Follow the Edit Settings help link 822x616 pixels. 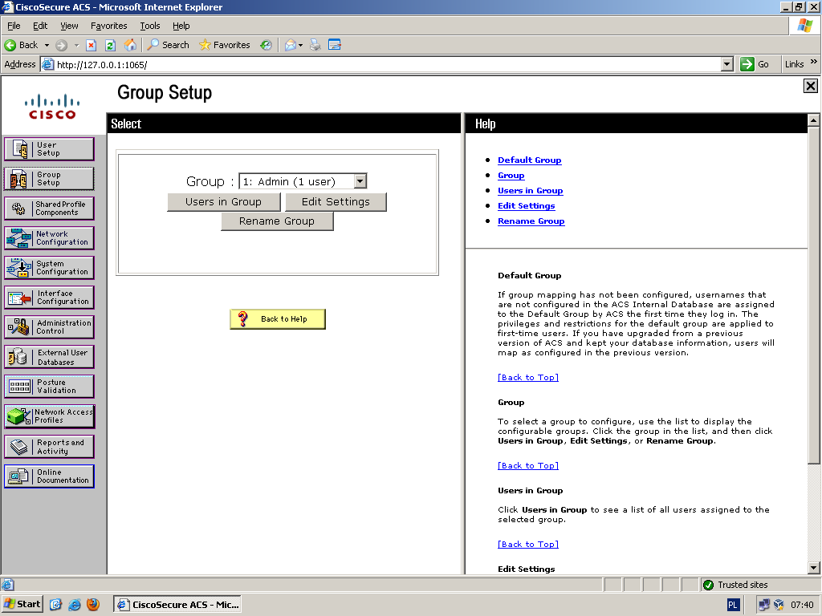527,206
